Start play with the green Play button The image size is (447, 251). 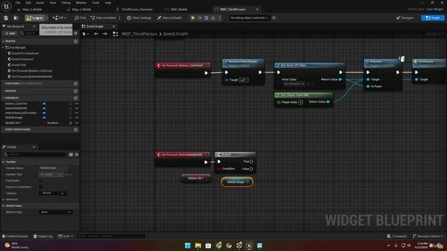tap(193, 18)
